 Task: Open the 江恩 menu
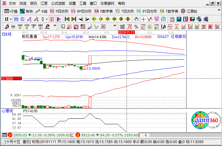[x=44, y=4]
